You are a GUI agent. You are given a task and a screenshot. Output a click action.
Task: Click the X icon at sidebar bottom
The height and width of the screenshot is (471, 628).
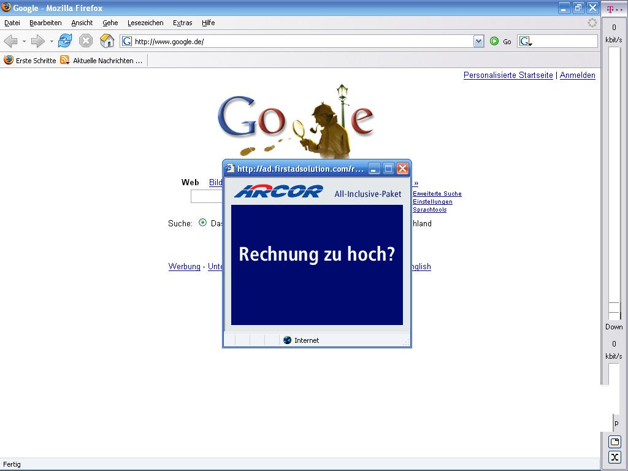(x=615, y=457)
